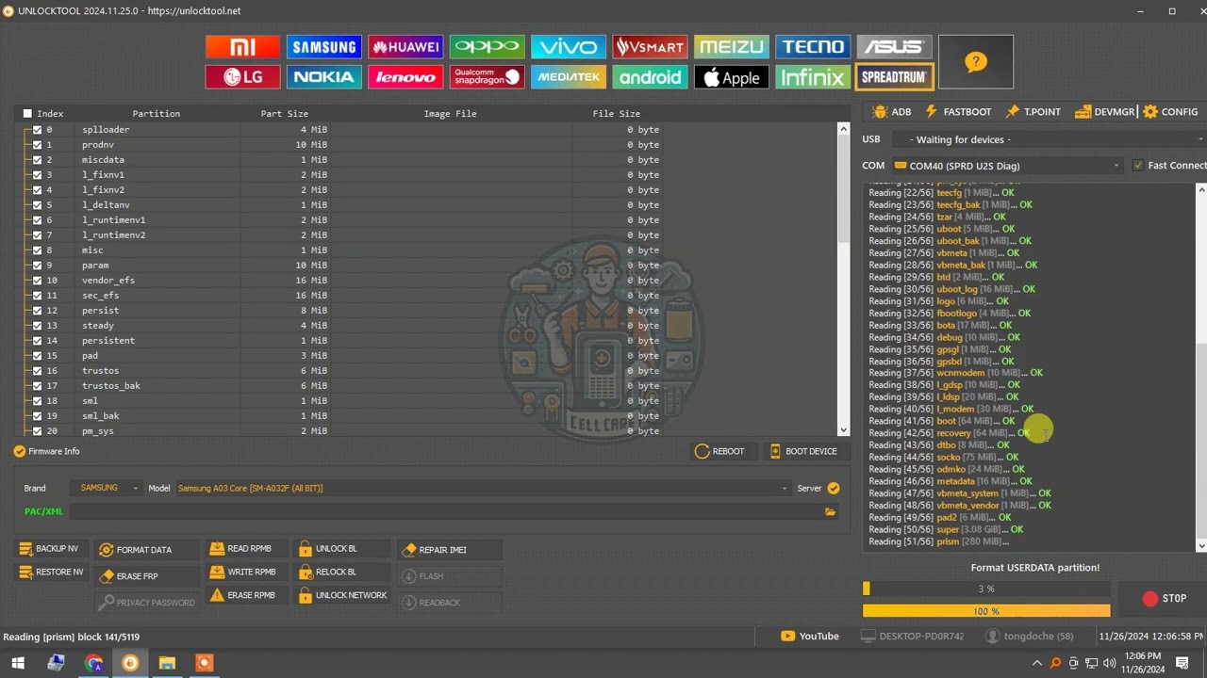Click the UNLOCK NETWORK button
Screen dimensions: 1207x678
pyautogui.click(x=342, y=596)
